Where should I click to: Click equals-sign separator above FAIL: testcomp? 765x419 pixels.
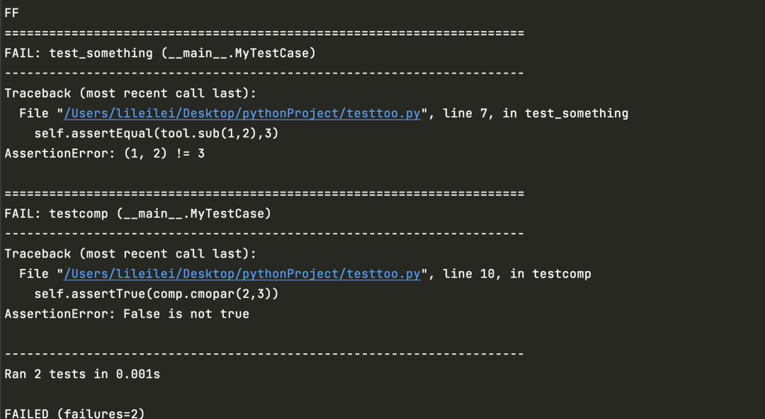pyautogui.click(x=264, y=194)
